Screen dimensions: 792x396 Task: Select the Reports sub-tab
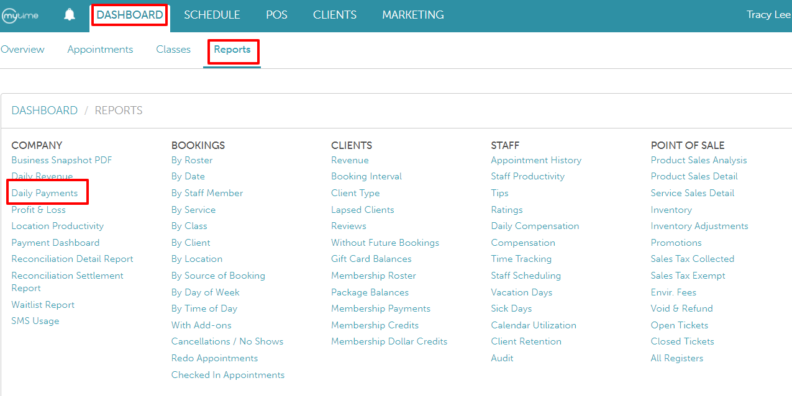click(x=232, y=50)
